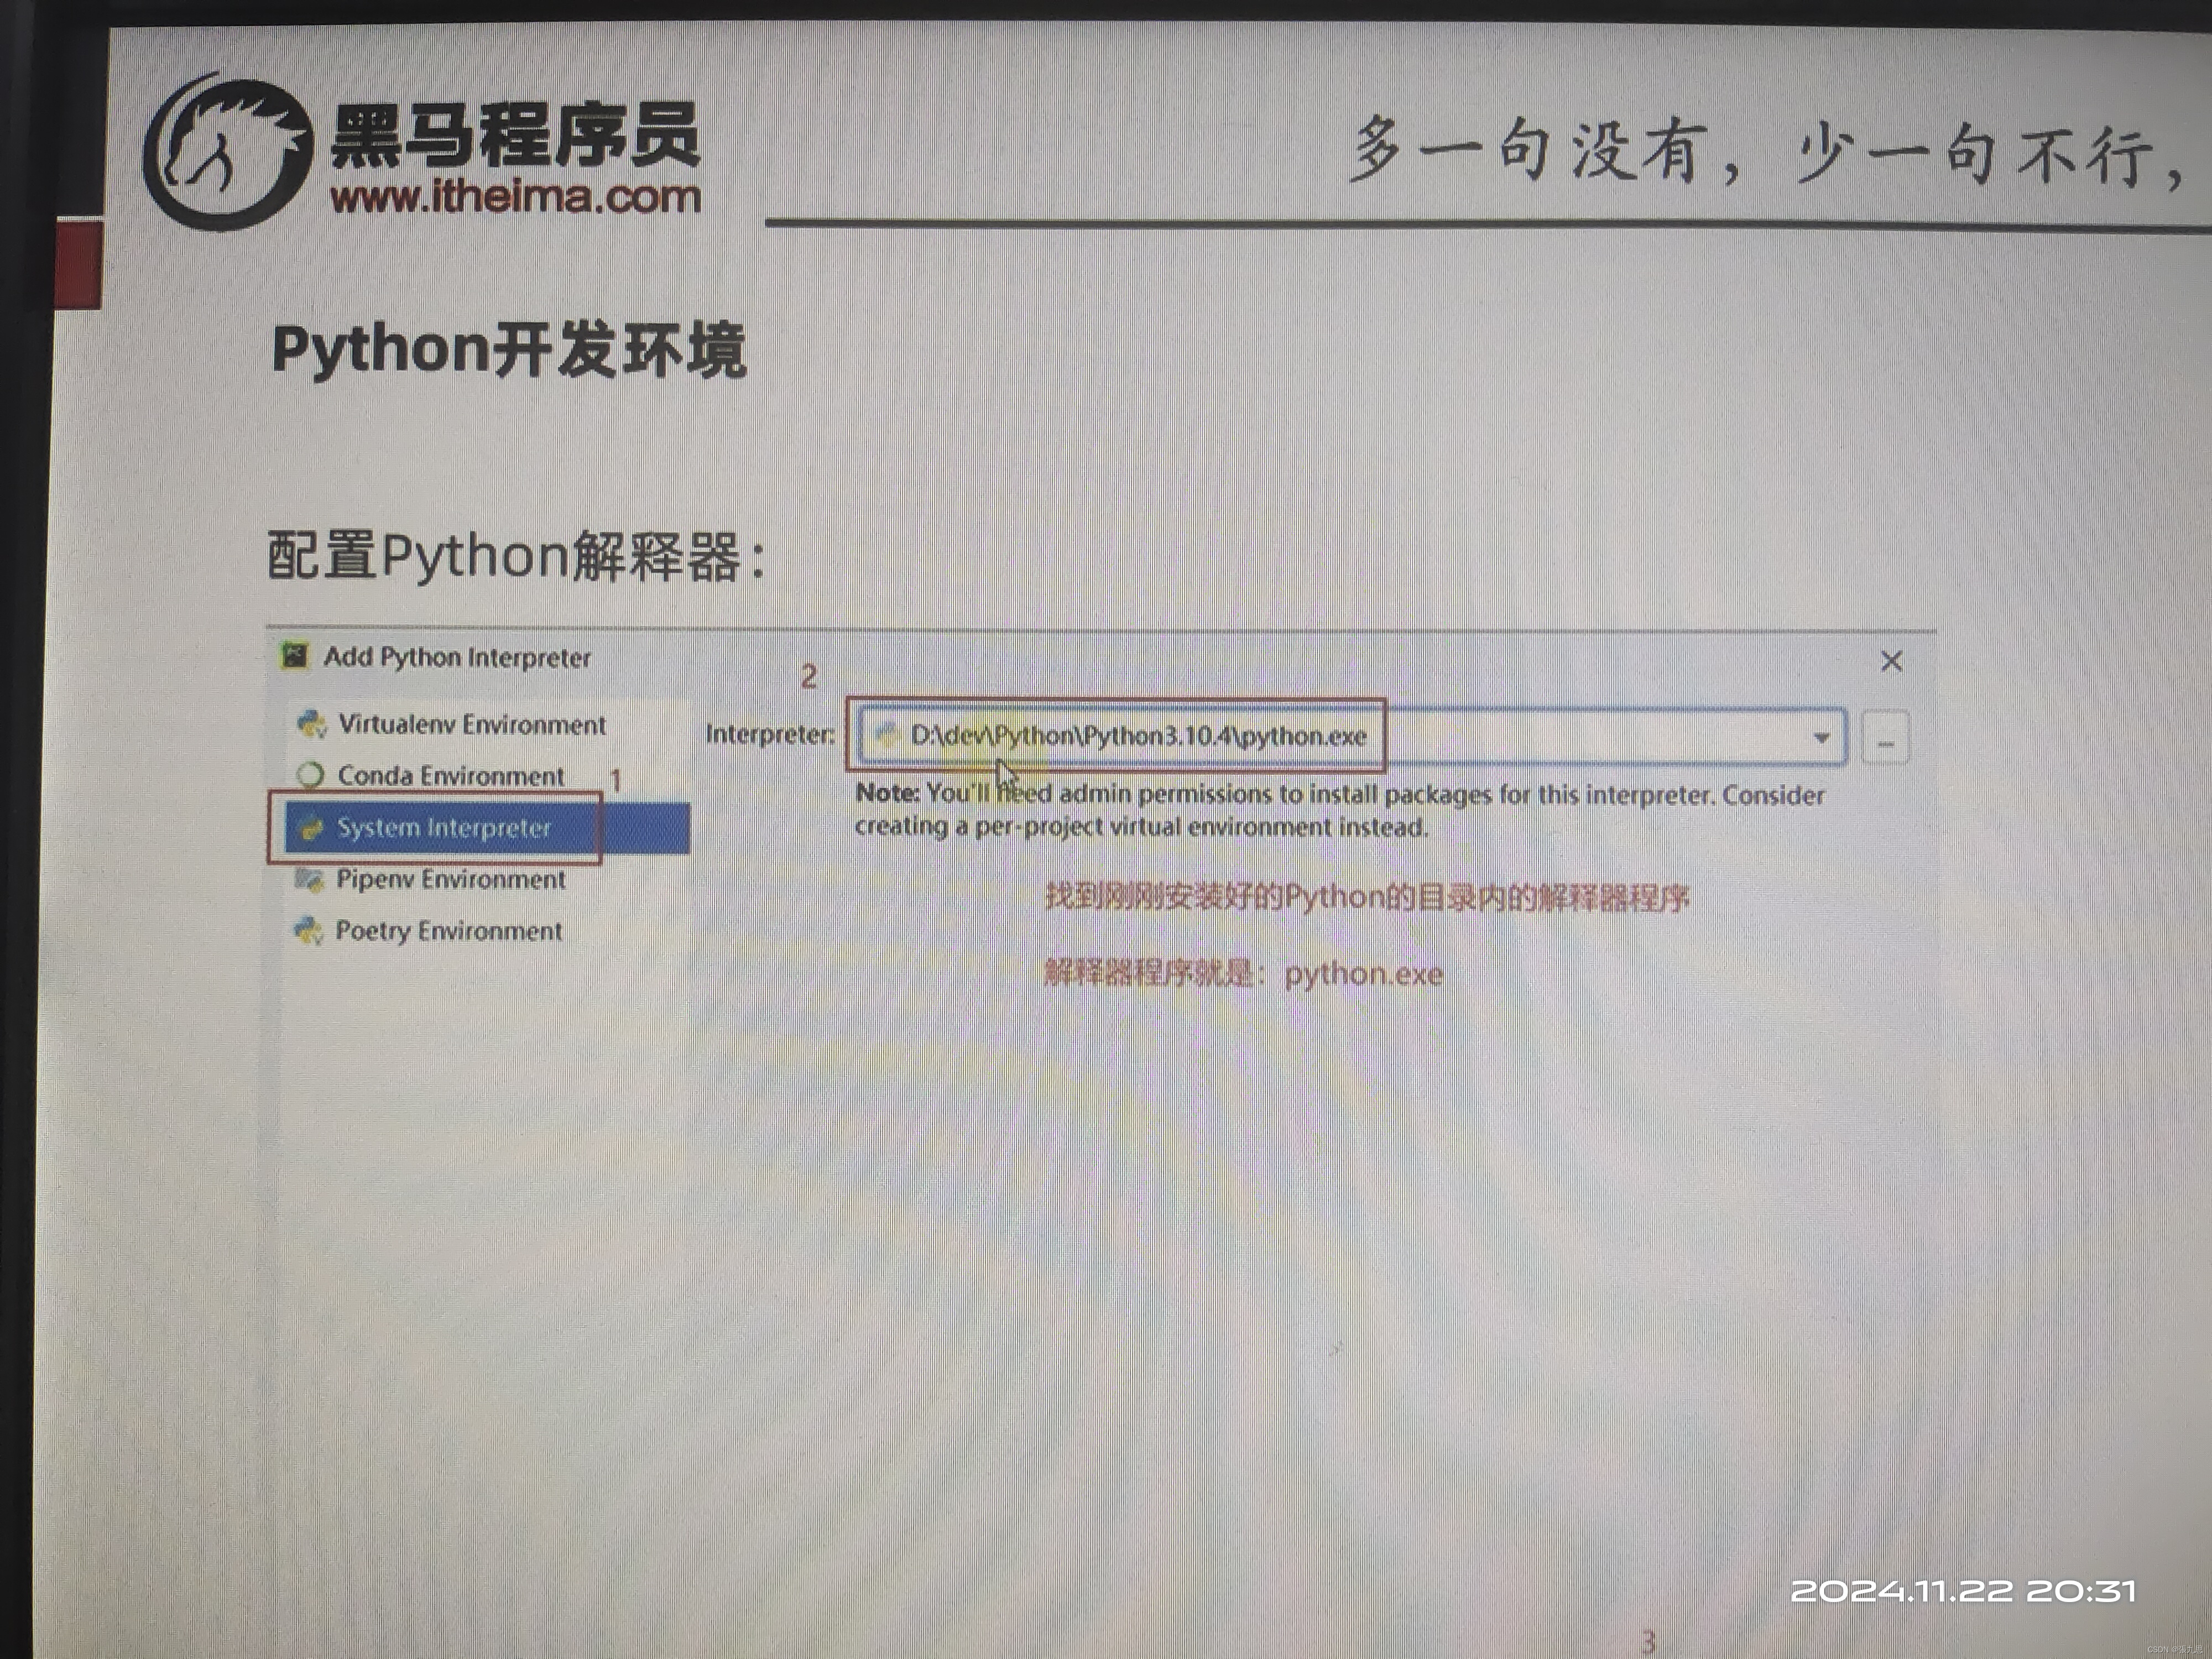The width and height of the screenshot is (2212, 1659).
Task: Click the Poetry Environment python icon
Action: (309, 931)
